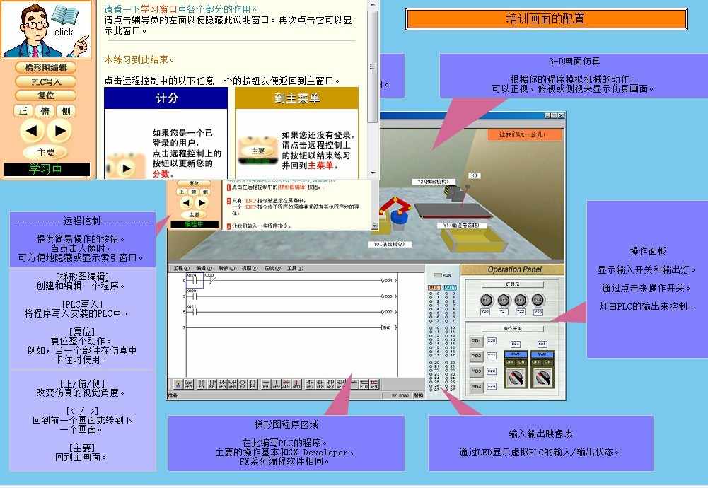Click the Y1(输送带正转) label in the 3D view

pyautogui.click(x=461, y=226)
